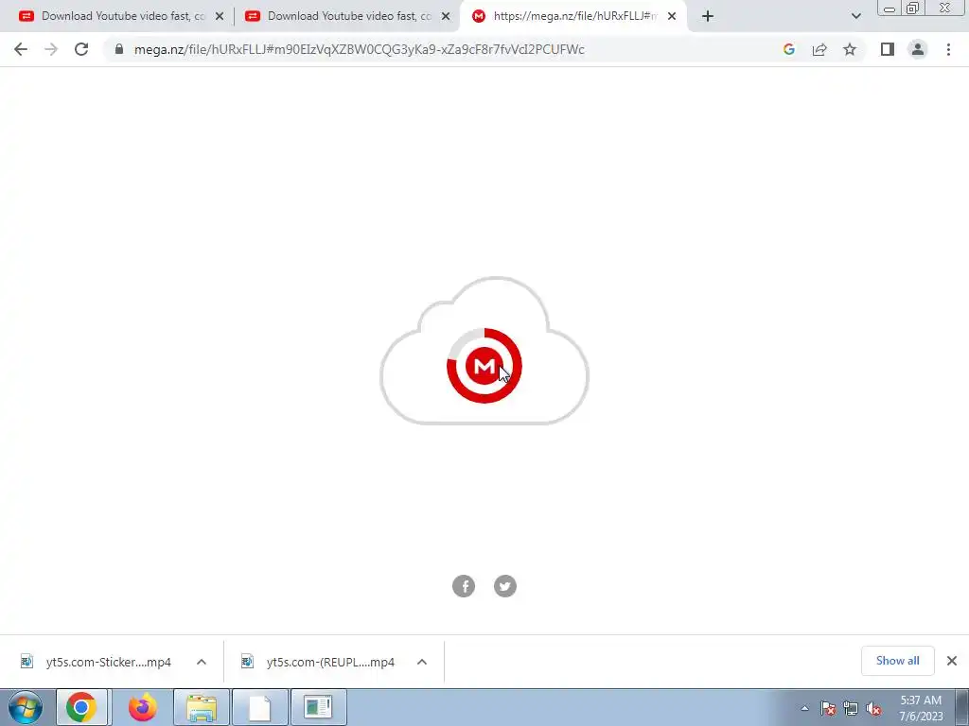Close the downloads bar
The height and width of the screenshot is (726, 969).
(x=952, y=661)
